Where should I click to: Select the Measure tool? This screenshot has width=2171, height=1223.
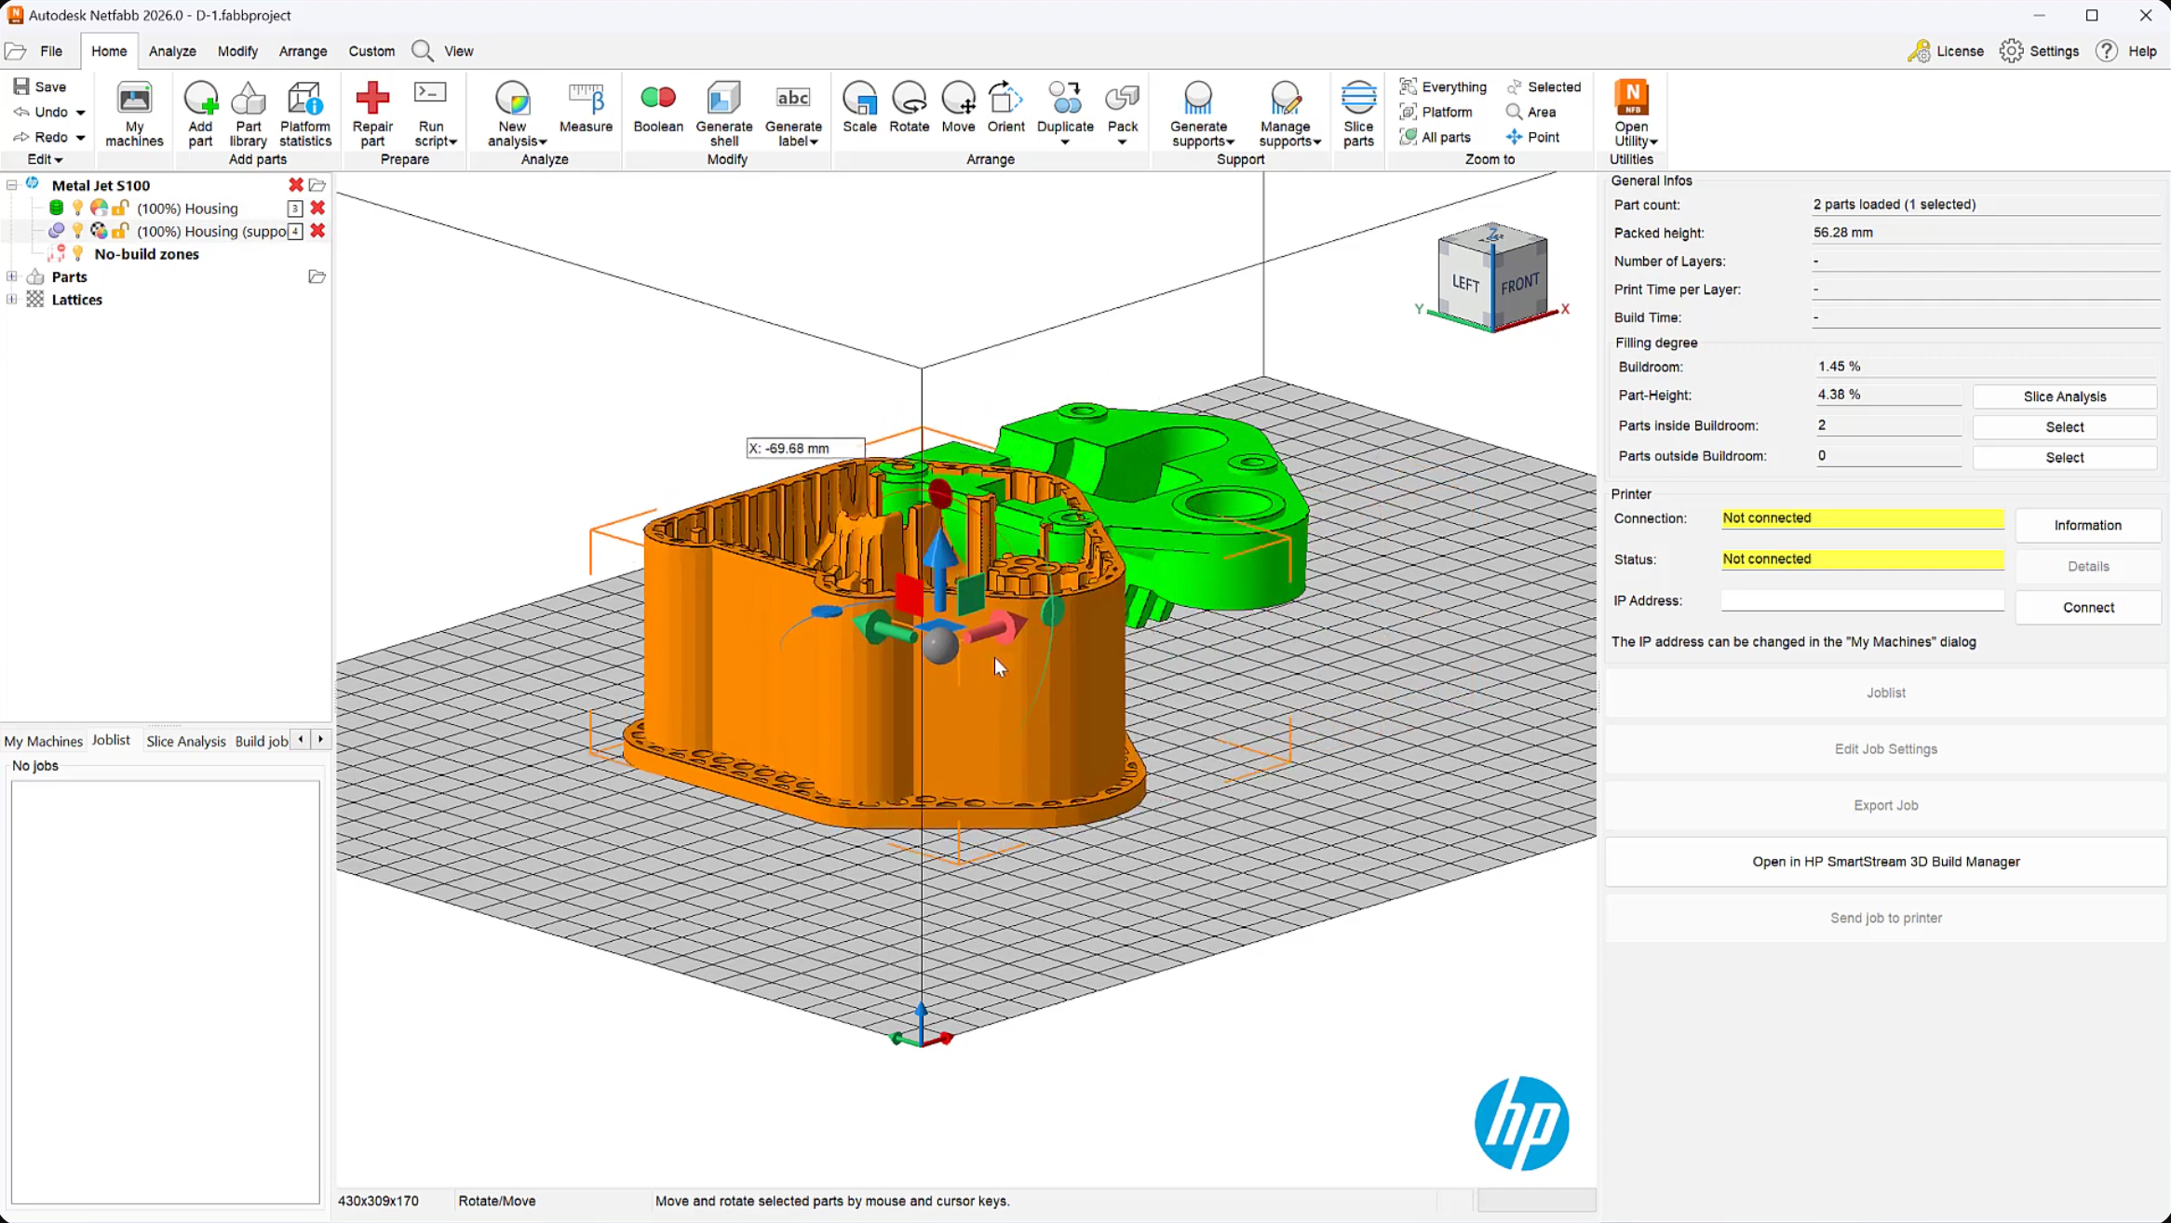click(586, 107)
